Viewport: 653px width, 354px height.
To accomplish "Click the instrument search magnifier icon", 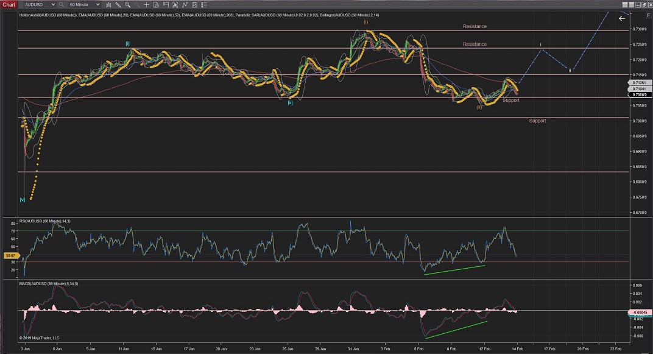I will (61, 5).
